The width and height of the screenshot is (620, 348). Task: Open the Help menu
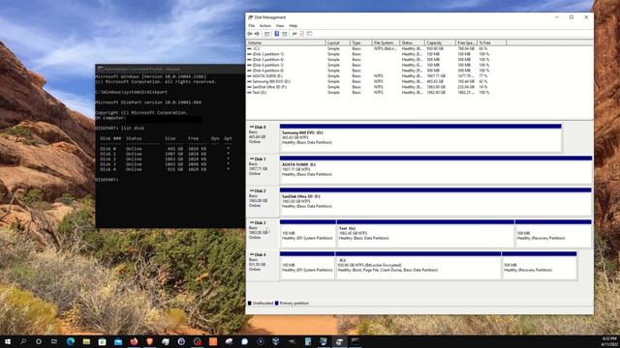pyautogui.click(x=293, y=26)
